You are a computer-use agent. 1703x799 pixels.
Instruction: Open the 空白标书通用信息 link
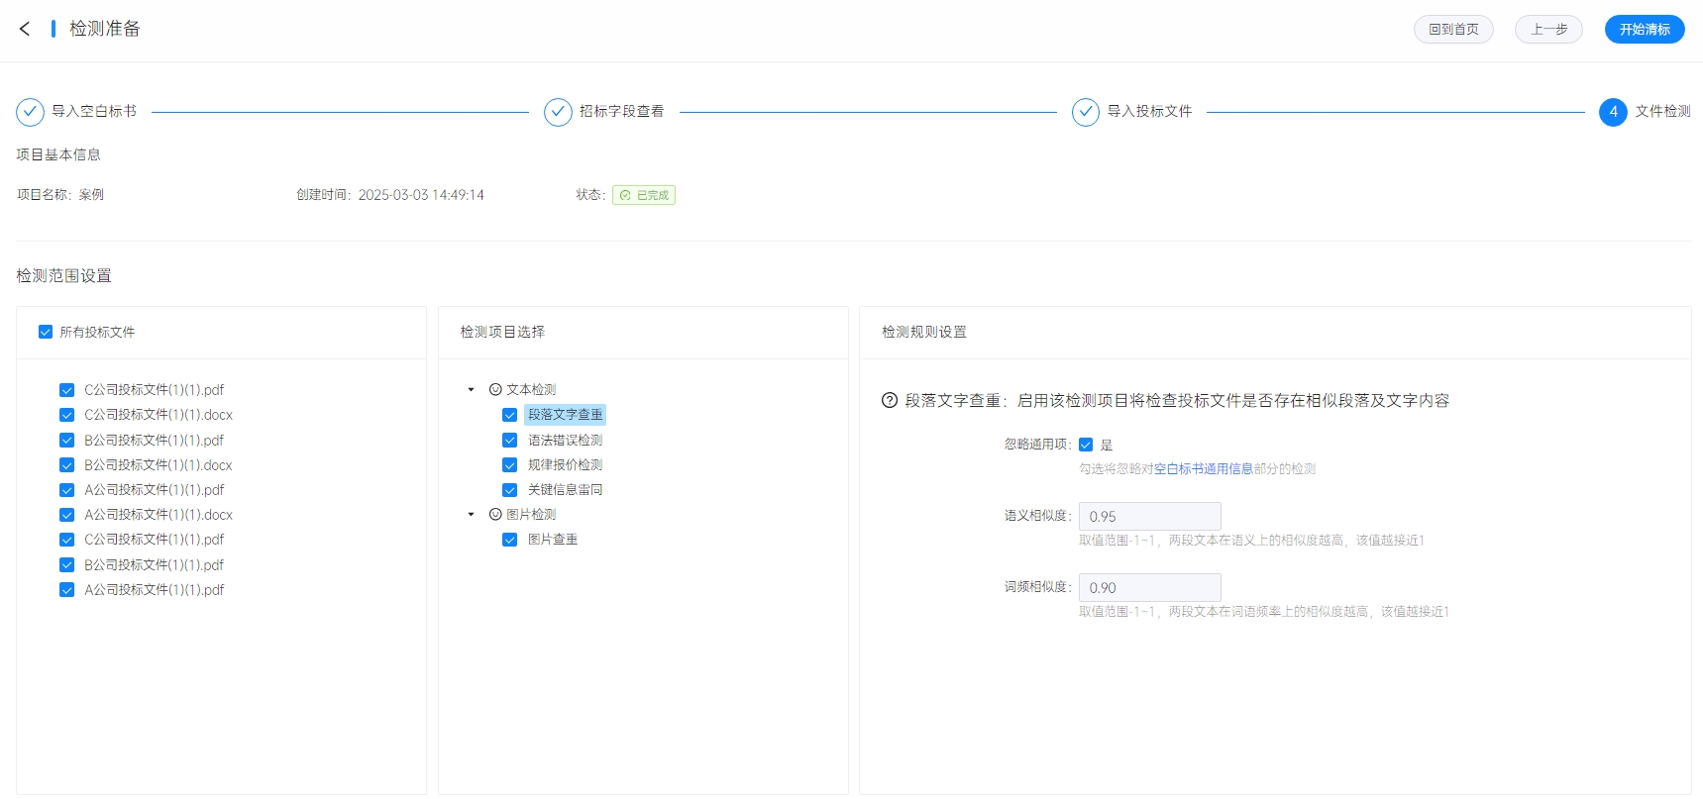(x=1204, y=468)
